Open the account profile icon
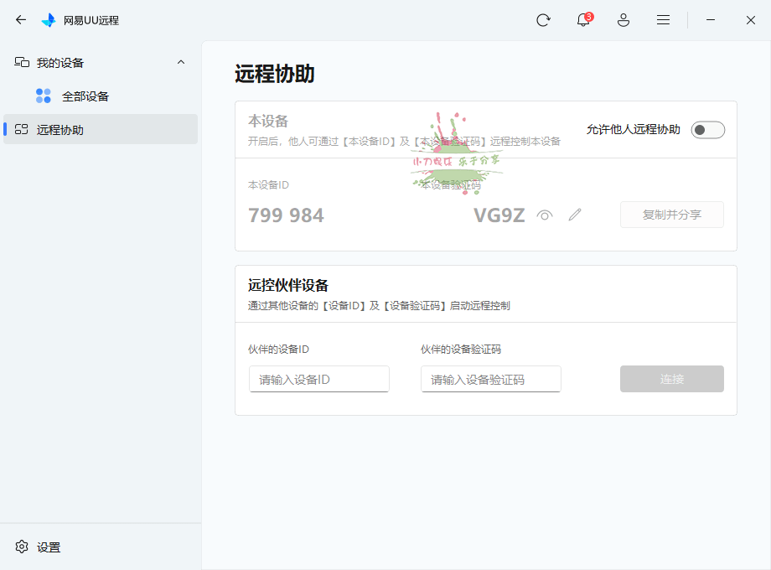Image resolution: width=771 pixels, height=570 pixels. (623, 19)
